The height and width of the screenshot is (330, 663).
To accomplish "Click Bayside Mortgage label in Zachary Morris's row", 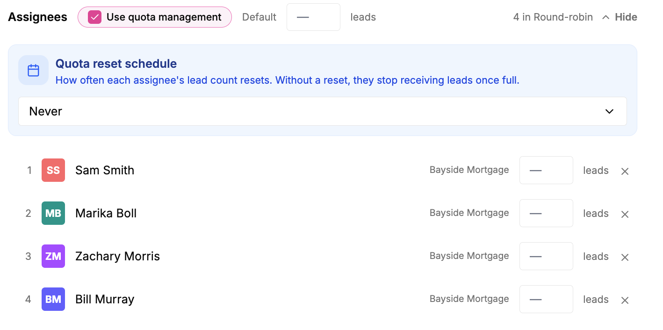I will click(x=469, y=256).
